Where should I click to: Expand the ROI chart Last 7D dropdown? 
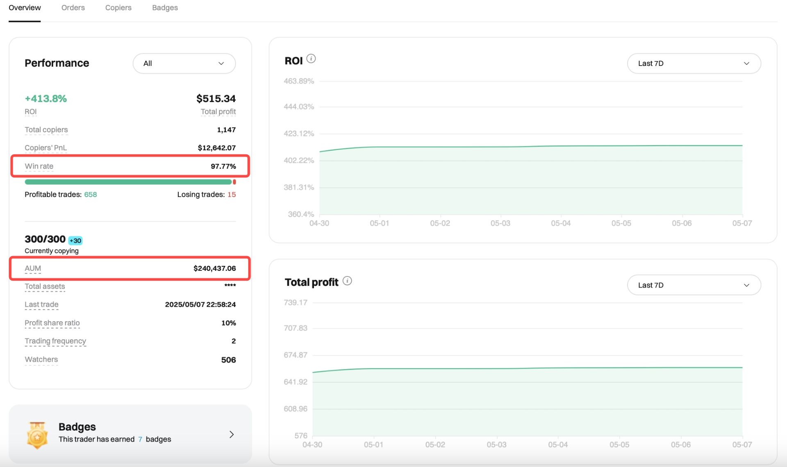coord(694,63)
